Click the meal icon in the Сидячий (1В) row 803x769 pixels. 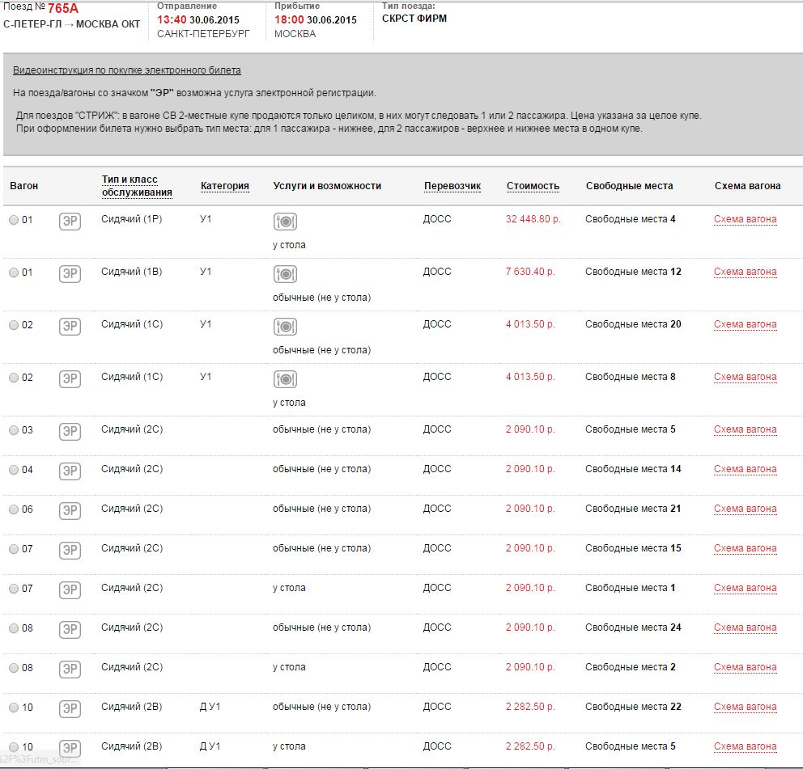(x=285, y=273)
